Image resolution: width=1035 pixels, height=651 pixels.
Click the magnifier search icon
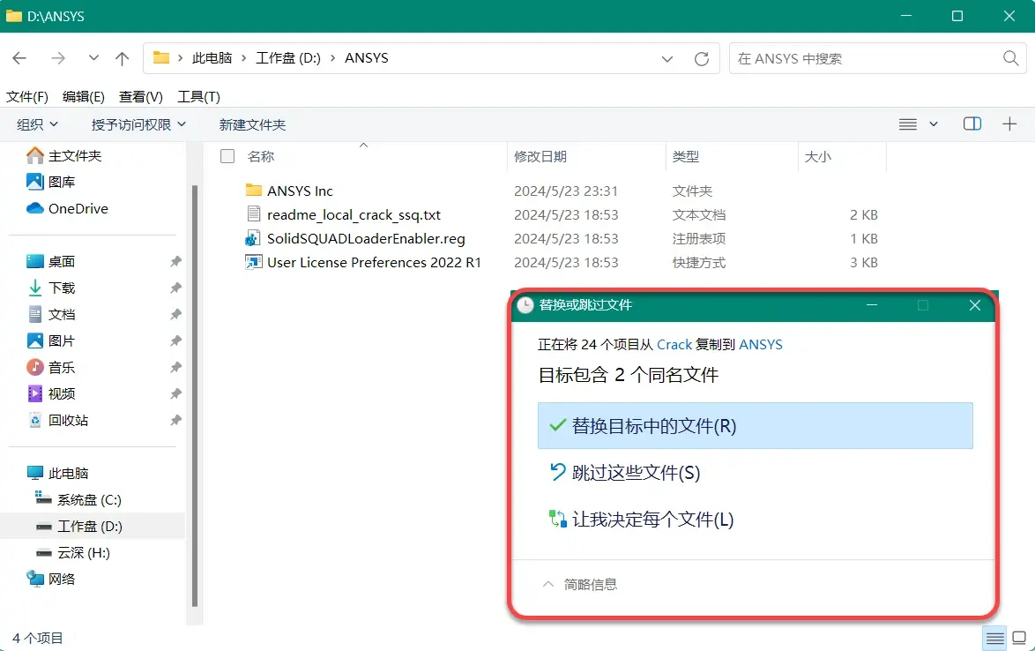click(x=1010, y=58)
